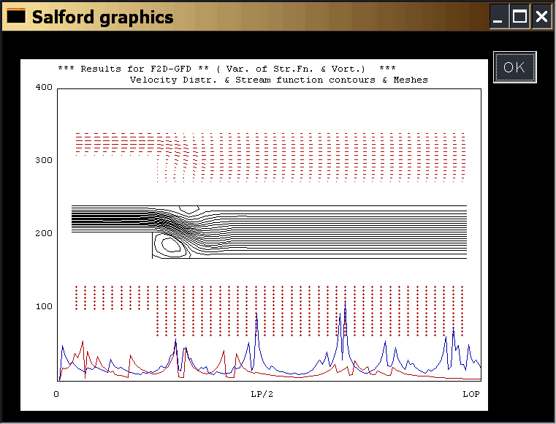Click the y-axis label 200
The image size is (556, 424).
[44, 233]
